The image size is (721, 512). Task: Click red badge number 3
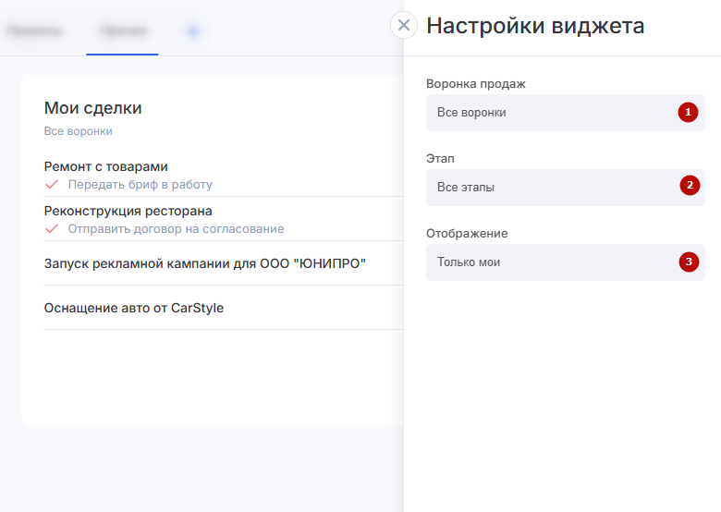click(x=688, y=262)
